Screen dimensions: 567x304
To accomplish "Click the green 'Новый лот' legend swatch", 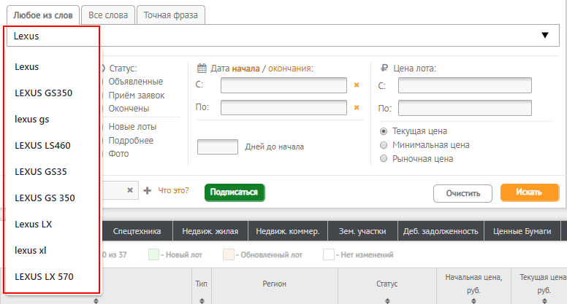I will tap(153, 254).
